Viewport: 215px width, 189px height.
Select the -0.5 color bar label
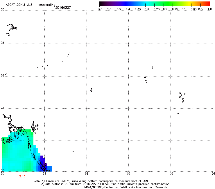pyautogui.click(x=117, y=9)
